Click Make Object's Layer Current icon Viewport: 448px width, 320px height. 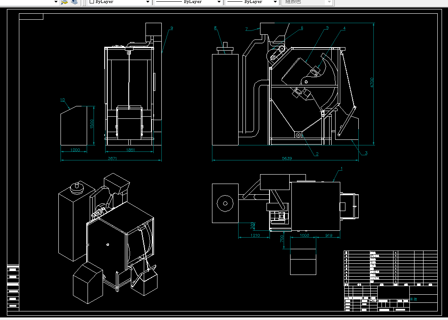click(64, 2)
